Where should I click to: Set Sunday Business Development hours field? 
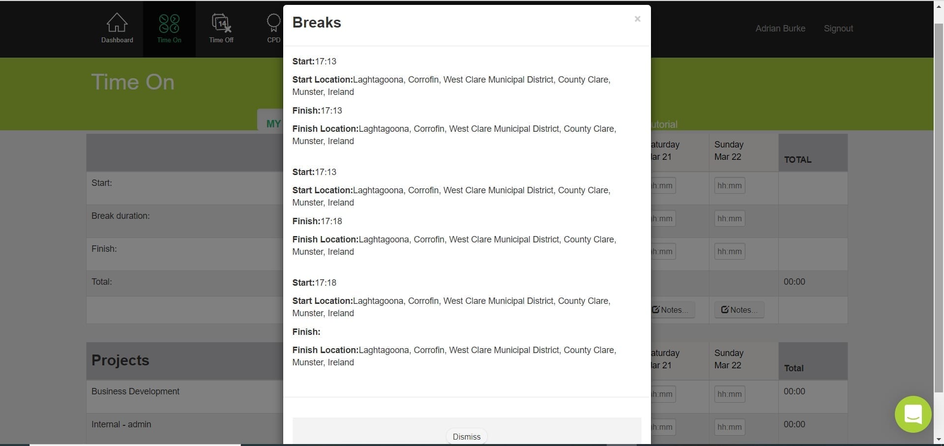[730, 394]
